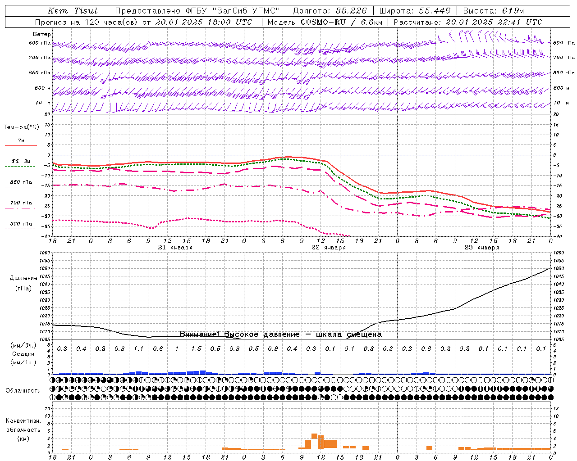Click the 'Внимание! Высокое давление' warning text
Screen dimensions: 577x461
[x=240, y=334]
